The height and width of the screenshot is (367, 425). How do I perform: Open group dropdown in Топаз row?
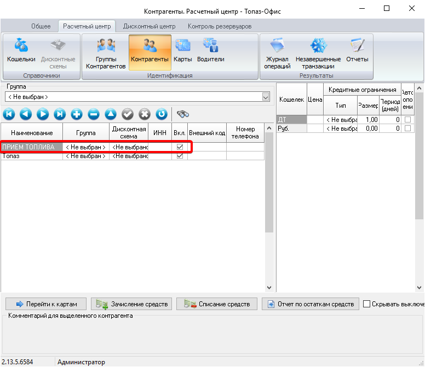[x=85, y=156]
